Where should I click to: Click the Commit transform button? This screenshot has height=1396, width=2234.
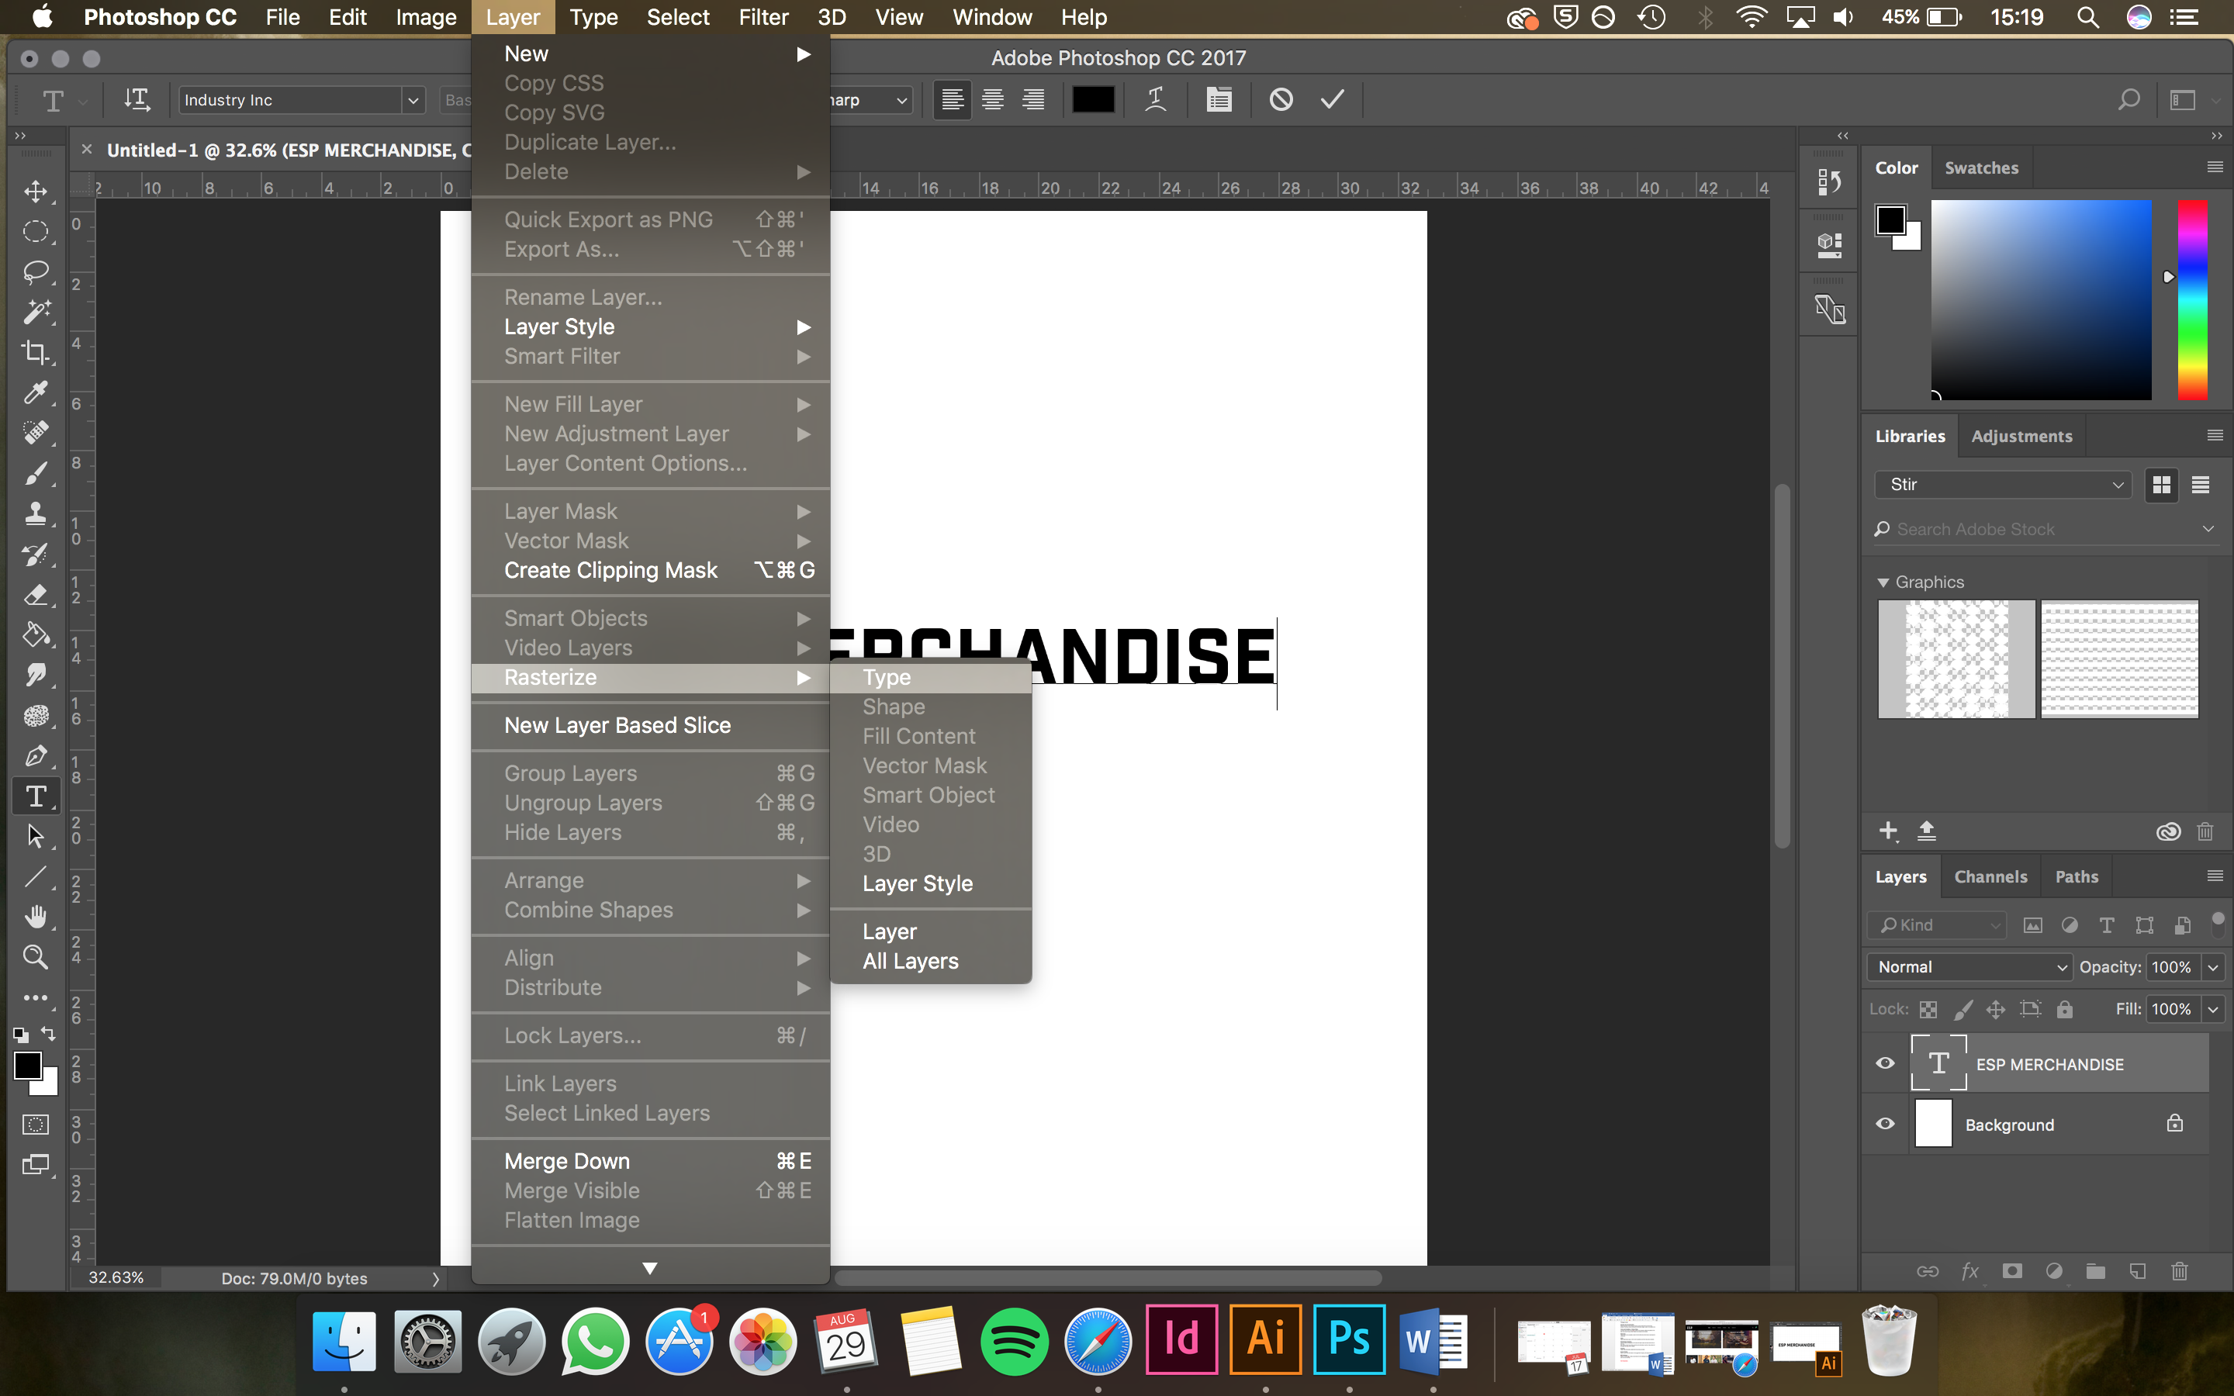tap(1333, 100)
